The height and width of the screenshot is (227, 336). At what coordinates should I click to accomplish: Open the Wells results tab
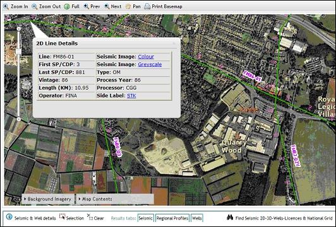coord(196,218)
